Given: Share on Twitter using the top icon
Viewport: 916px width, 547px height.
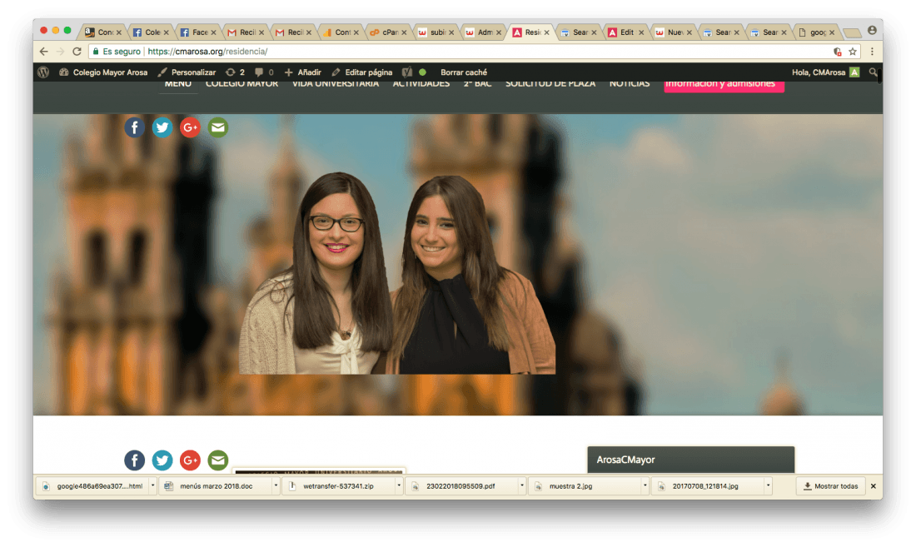Looking at the screenshot, I should click(162, 127).
